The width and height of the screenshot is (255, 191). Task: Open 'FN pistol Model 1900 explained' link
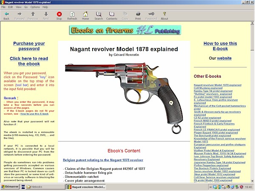point(213,180)
